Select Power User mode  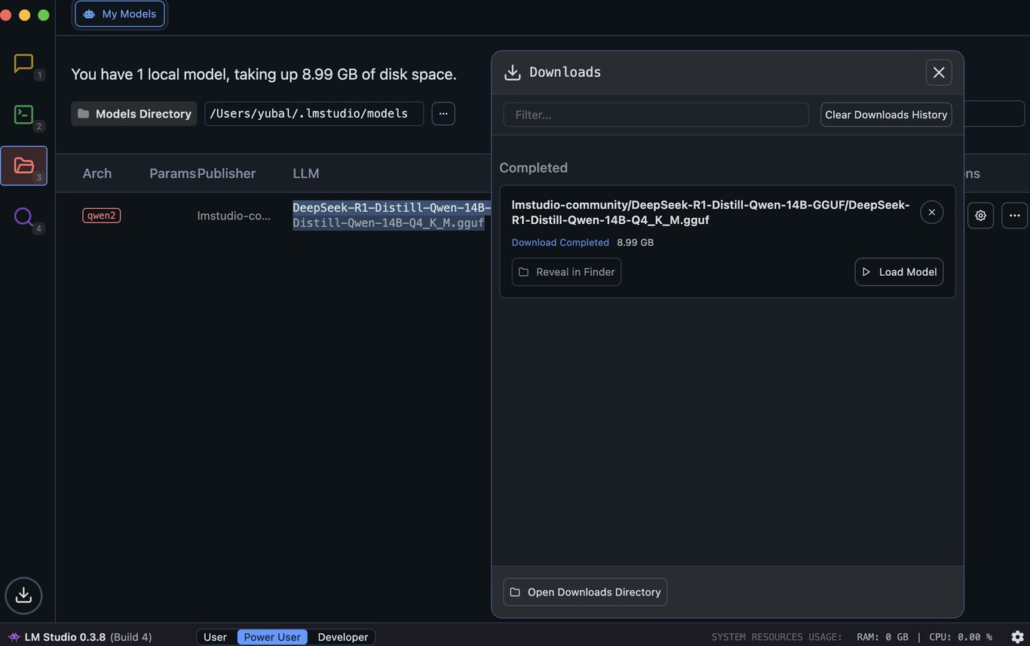point(271,636)
